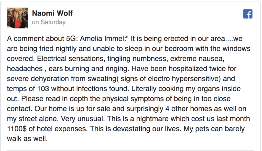The height and width of the screenshot is (151, 262).
Task: Click the amount "1100$" in the post
Action: 17,129
